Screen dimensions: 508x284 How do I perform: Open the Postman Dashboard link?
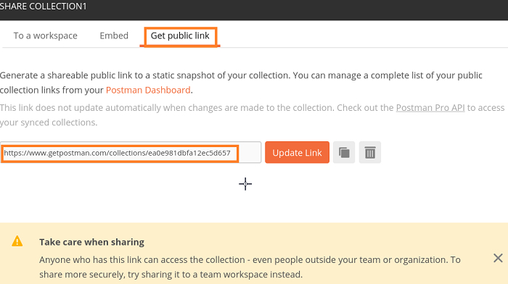coord(148,90)
